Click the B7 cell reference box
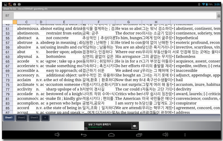This screenshot has height=141, width=223. click(x=7, y=16)
